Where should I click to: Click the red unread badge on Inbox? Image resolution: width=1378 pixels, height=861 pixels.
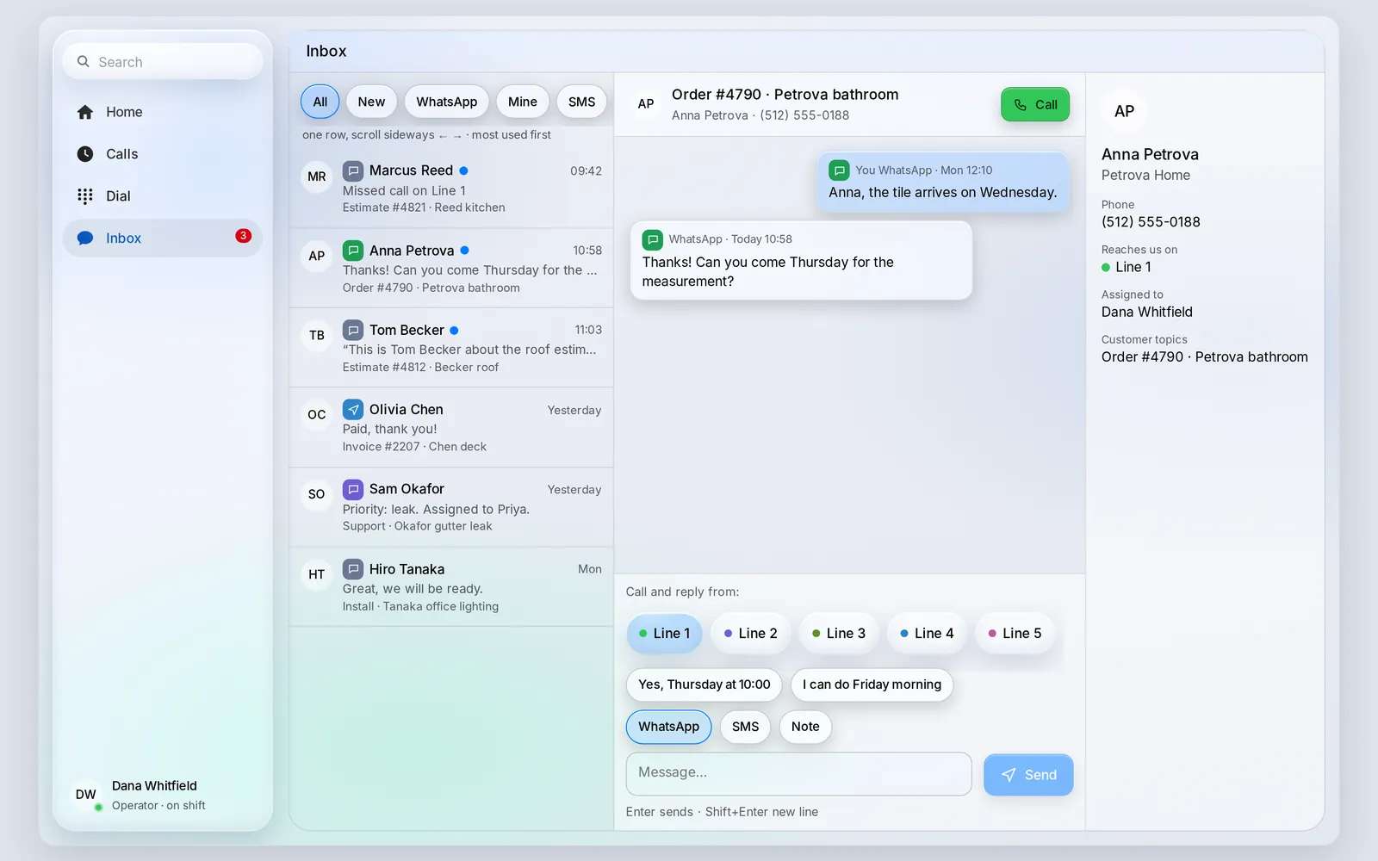pyautogui.click(x=244, y=236)
